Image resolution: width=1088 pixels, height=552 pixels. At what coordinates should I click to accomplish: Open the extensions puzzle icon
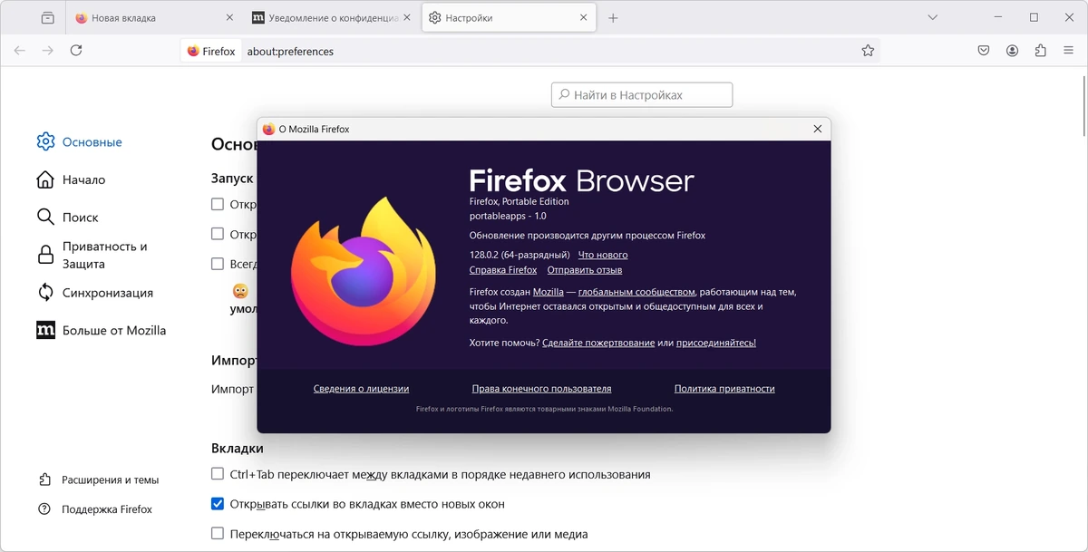(1040, 51)
